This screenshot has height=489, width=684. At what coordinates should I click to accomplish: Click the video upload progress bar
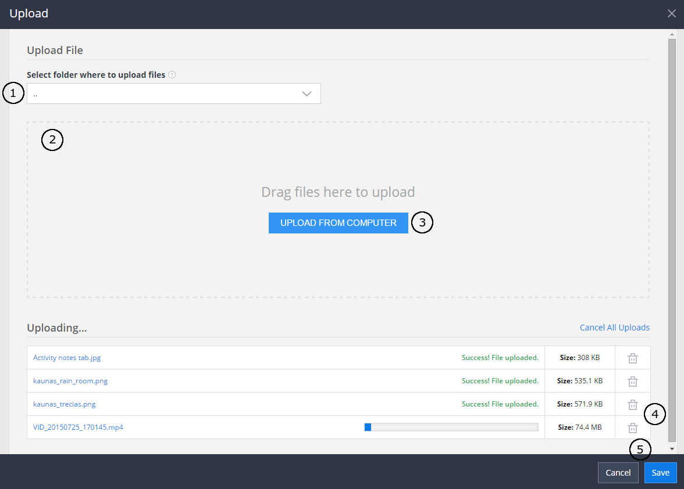point(451,427)
